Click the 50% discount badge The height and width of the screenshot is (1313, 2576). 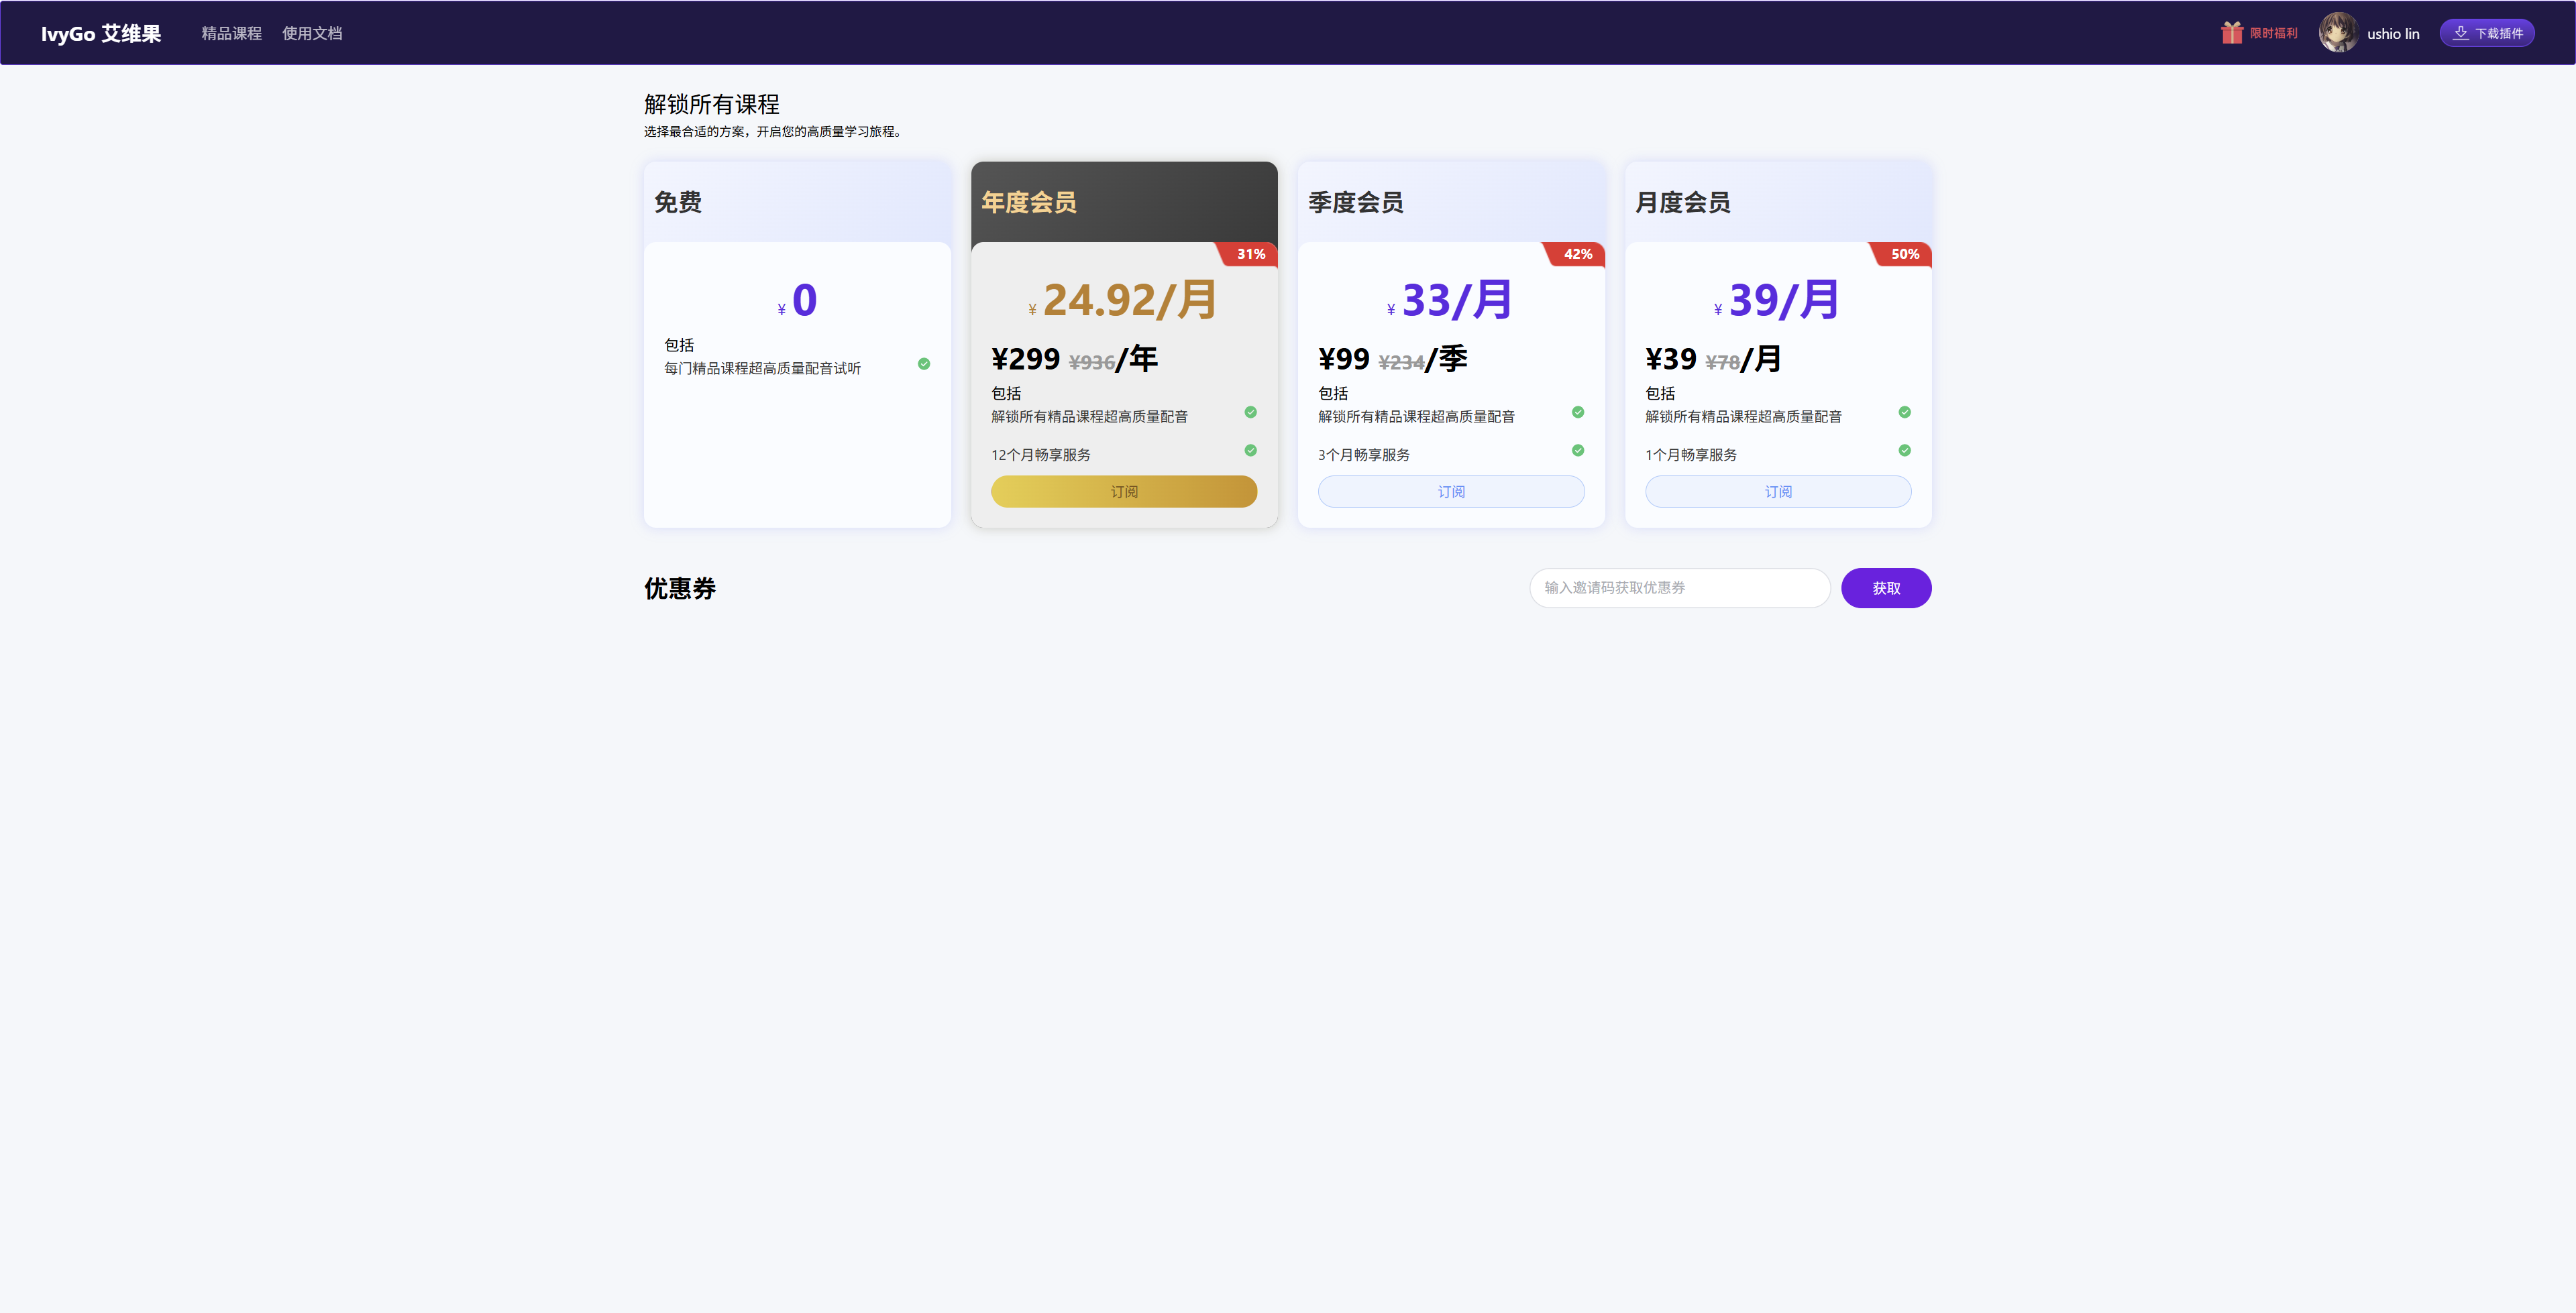(1904, 254)
